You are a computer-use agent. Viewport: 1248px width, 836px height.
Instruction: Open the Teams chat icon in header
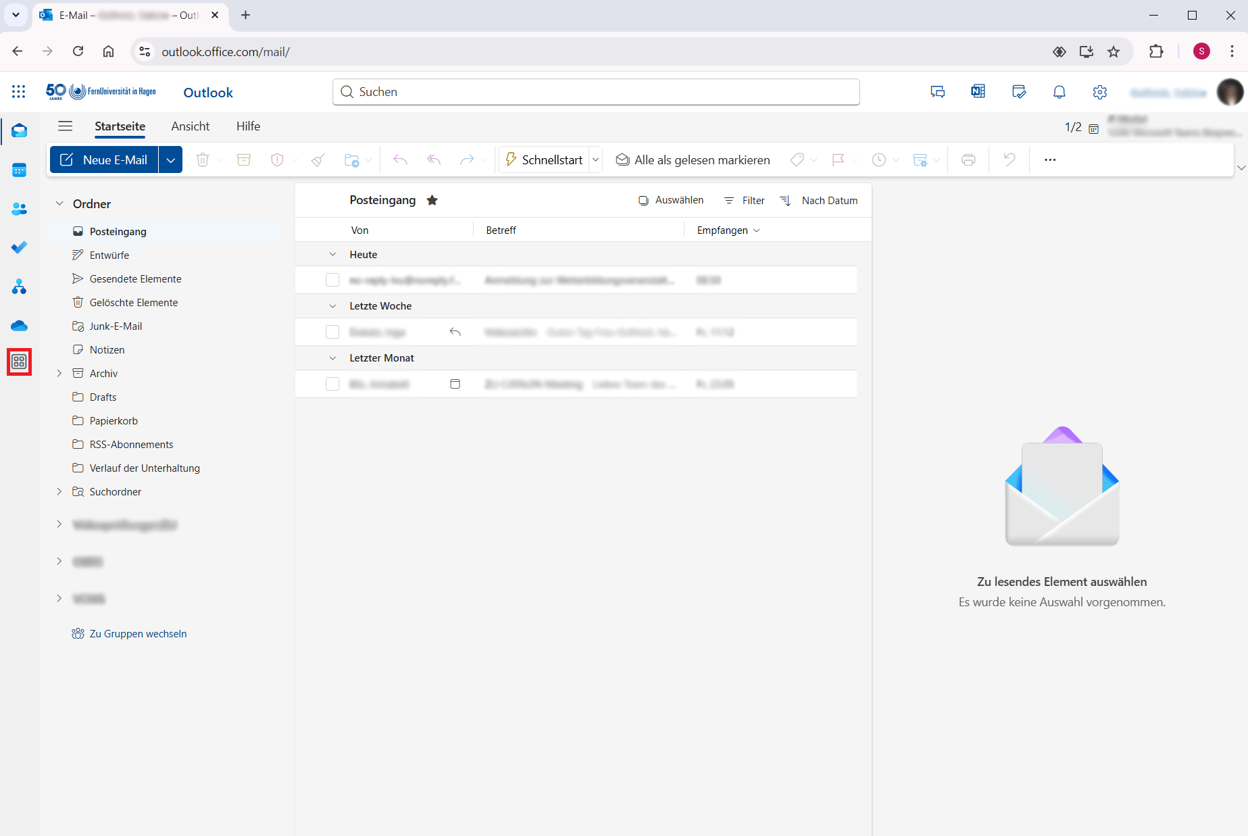[938, 92]
